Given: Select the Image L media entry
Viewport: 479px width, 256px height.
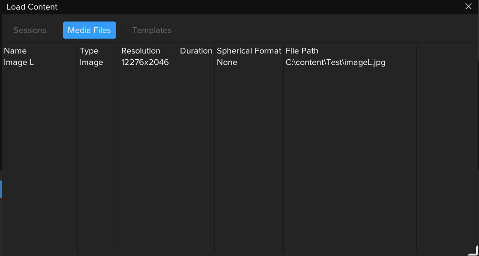Looking at the screenshot, I should coord(19,62).
